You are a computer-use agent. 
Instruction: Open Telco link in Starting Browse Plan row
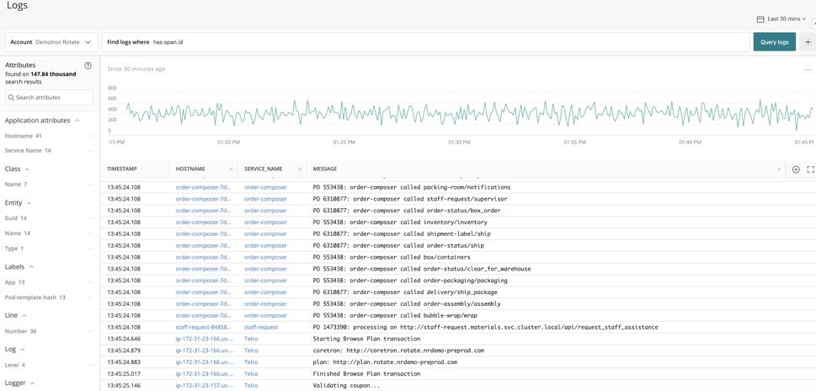(251, 339)
